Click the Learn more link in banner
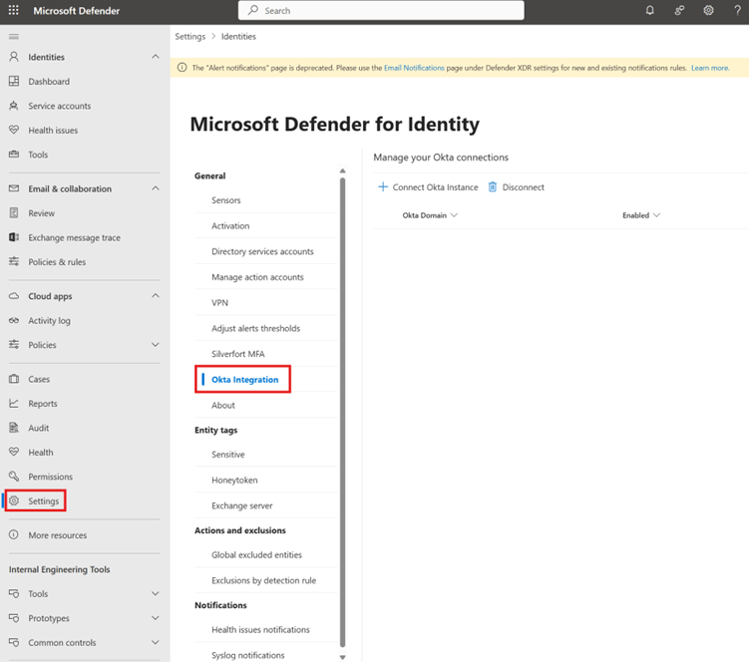Screen dimensions: 749x662 click(x=709, y=68)
